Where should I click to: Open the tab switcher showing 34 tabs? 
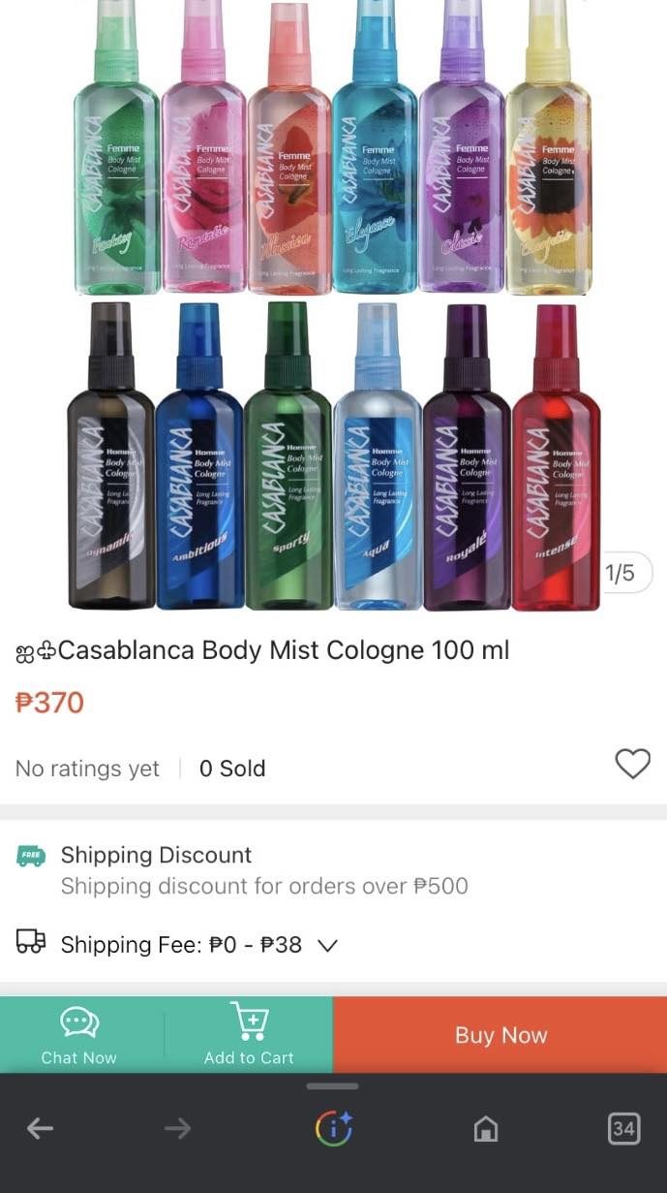622,1128
